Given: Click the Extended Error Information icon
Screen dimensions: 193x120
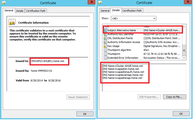Looking at the screenshot, I should (x=105, y=58).
